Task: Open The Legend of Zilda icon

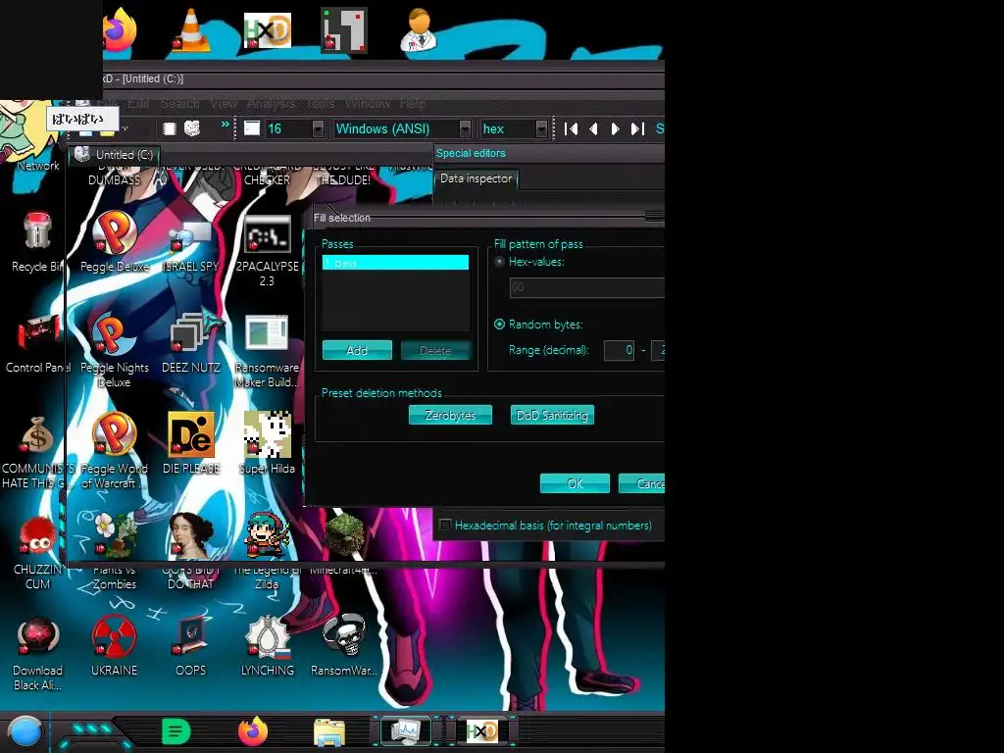Action: pyautogui.click(x=267, y=552)
